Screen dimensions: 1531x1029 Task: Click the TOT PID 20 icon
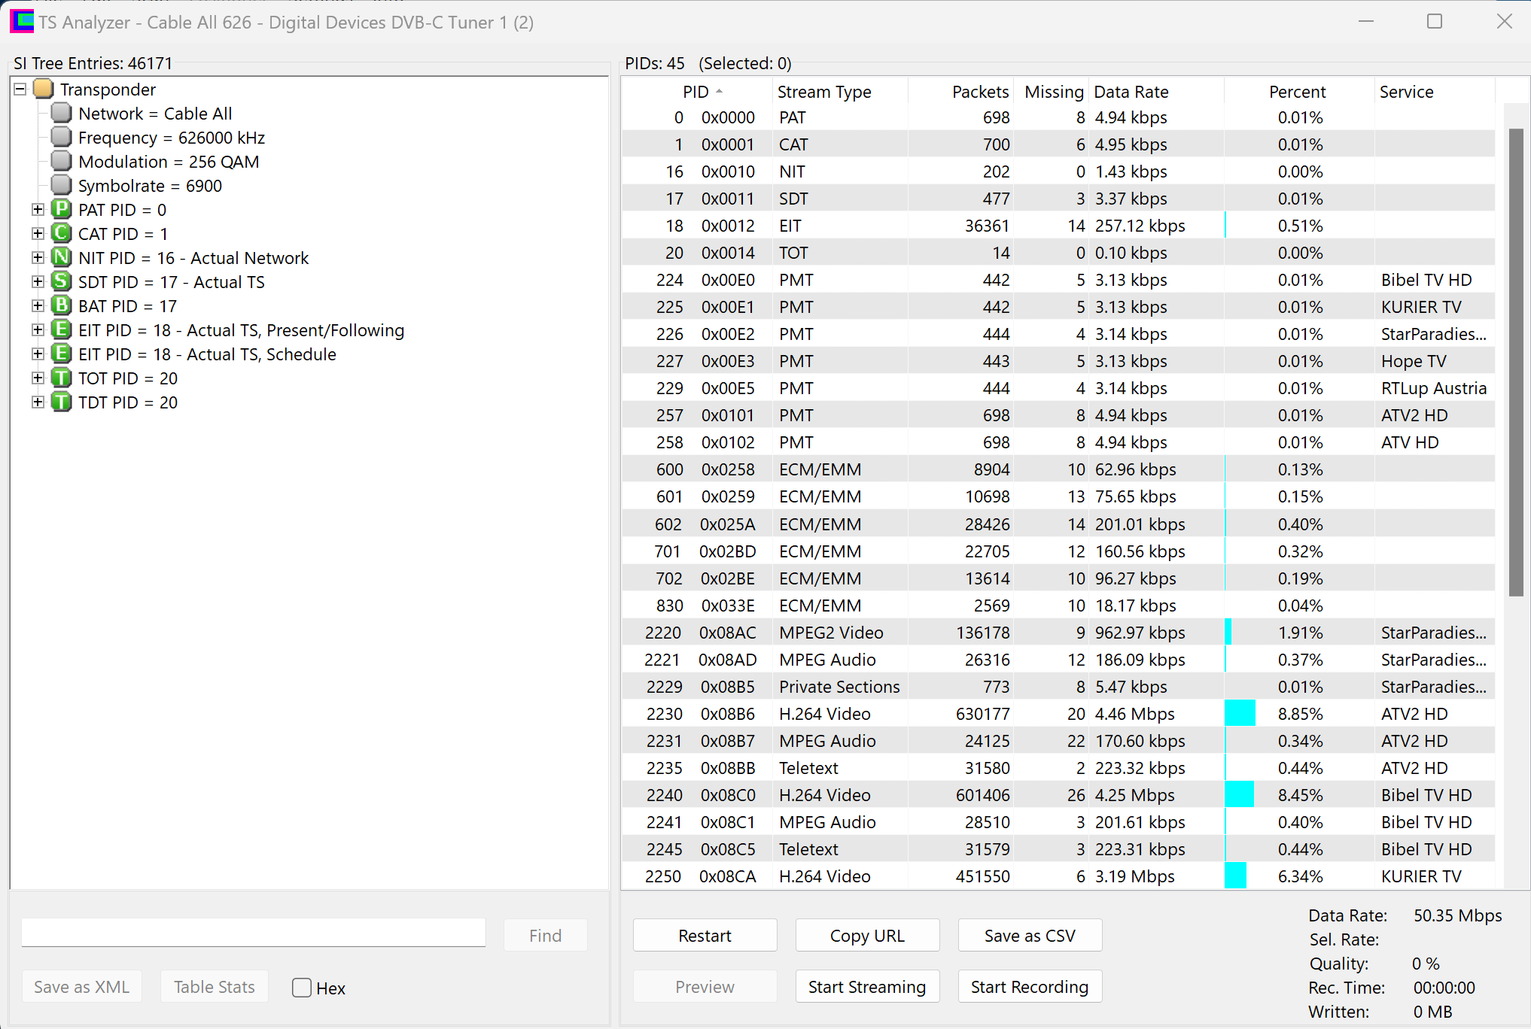(x=61, y=378)
